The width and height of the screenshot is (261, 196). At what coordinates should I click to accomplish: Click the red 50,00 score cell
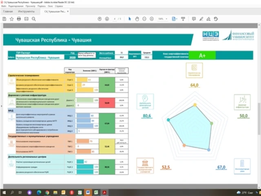[107, 103]
